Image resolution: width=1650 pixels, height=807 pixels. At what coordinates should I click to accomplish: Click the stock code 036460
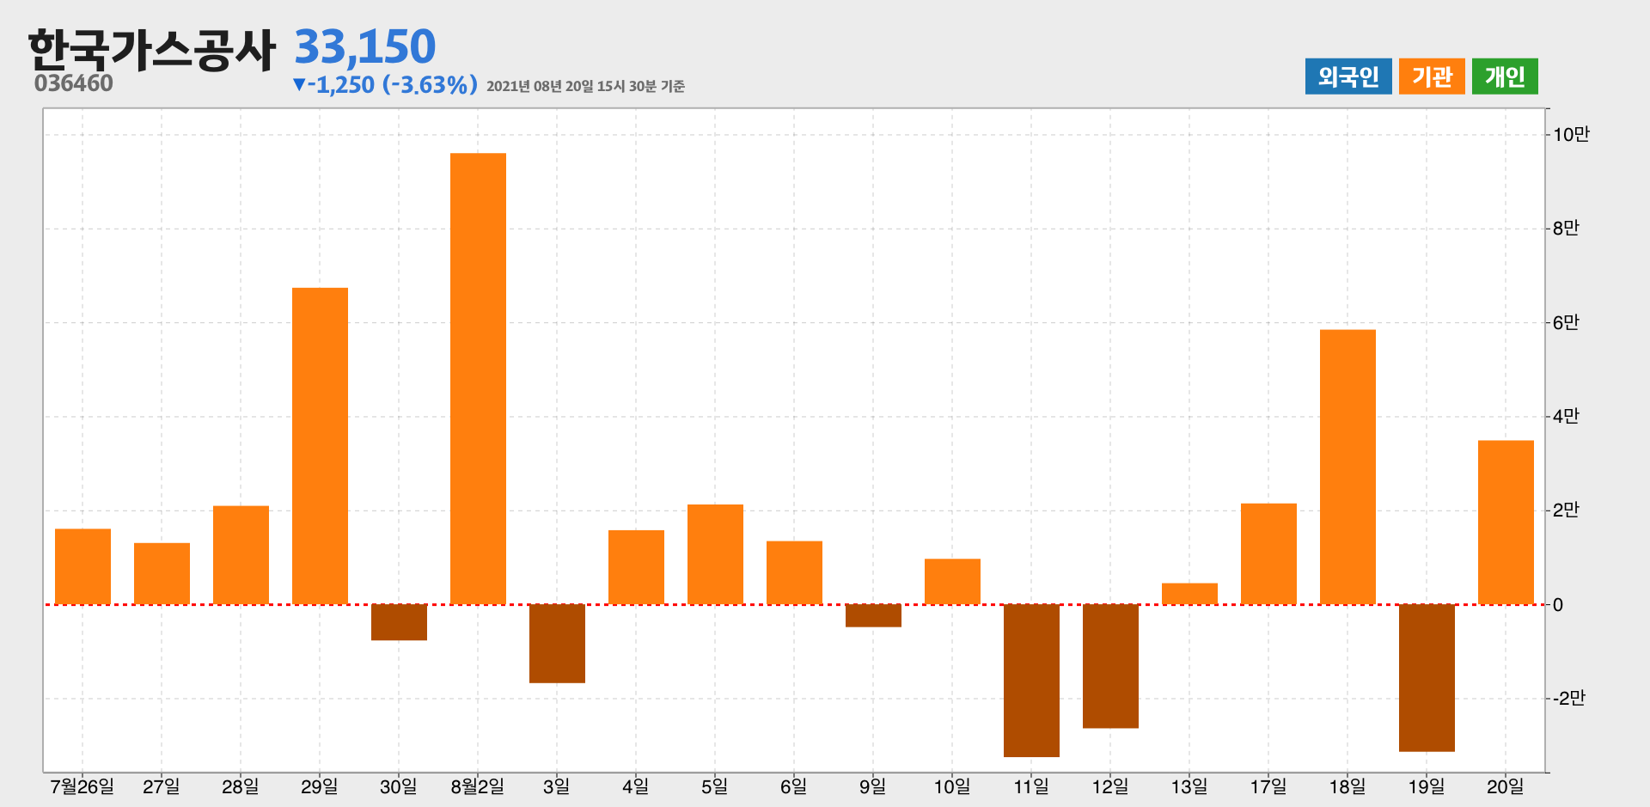[74, 83]
